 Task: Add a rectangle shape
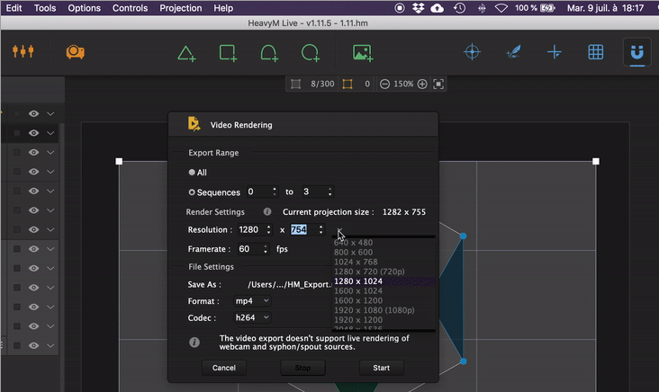pos(228,53)
